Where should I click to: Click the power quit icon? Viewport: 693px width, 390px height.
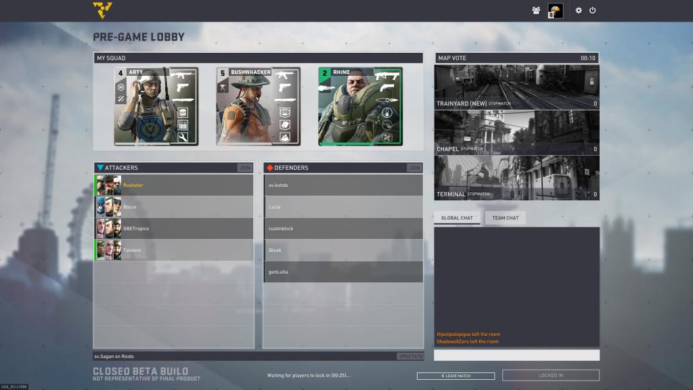(x=593, y=10)
